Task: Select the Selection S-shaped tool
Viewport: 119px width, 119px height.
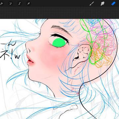Action: [20, 4]
